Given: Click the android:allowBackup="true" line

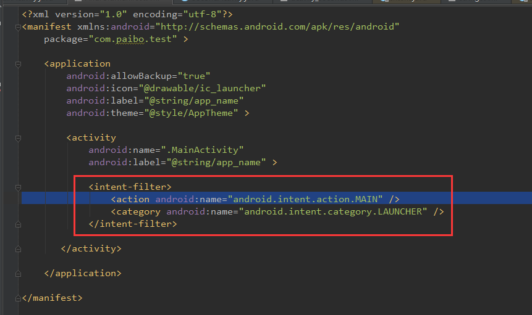Looking at the screenshot, I should [x=138, y=76].
